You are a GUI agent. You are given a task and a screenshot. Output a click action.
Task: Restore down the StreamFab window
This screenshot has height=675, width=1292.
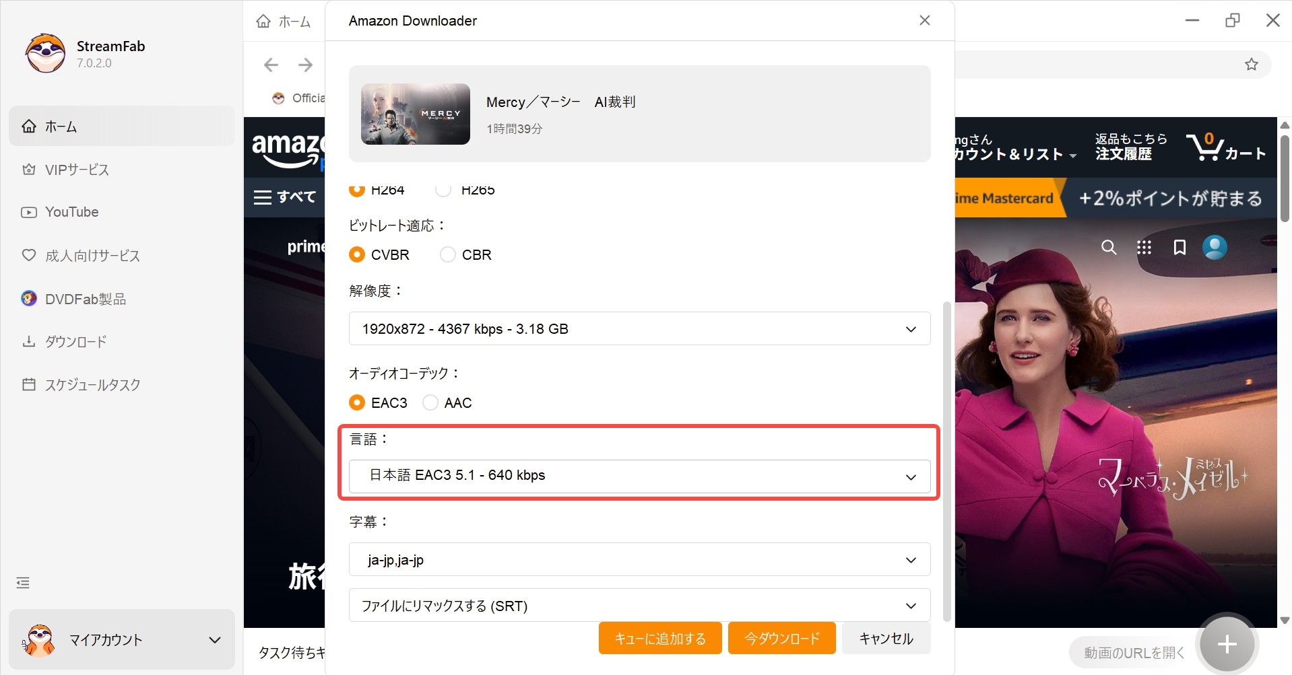click(1232, 20)
